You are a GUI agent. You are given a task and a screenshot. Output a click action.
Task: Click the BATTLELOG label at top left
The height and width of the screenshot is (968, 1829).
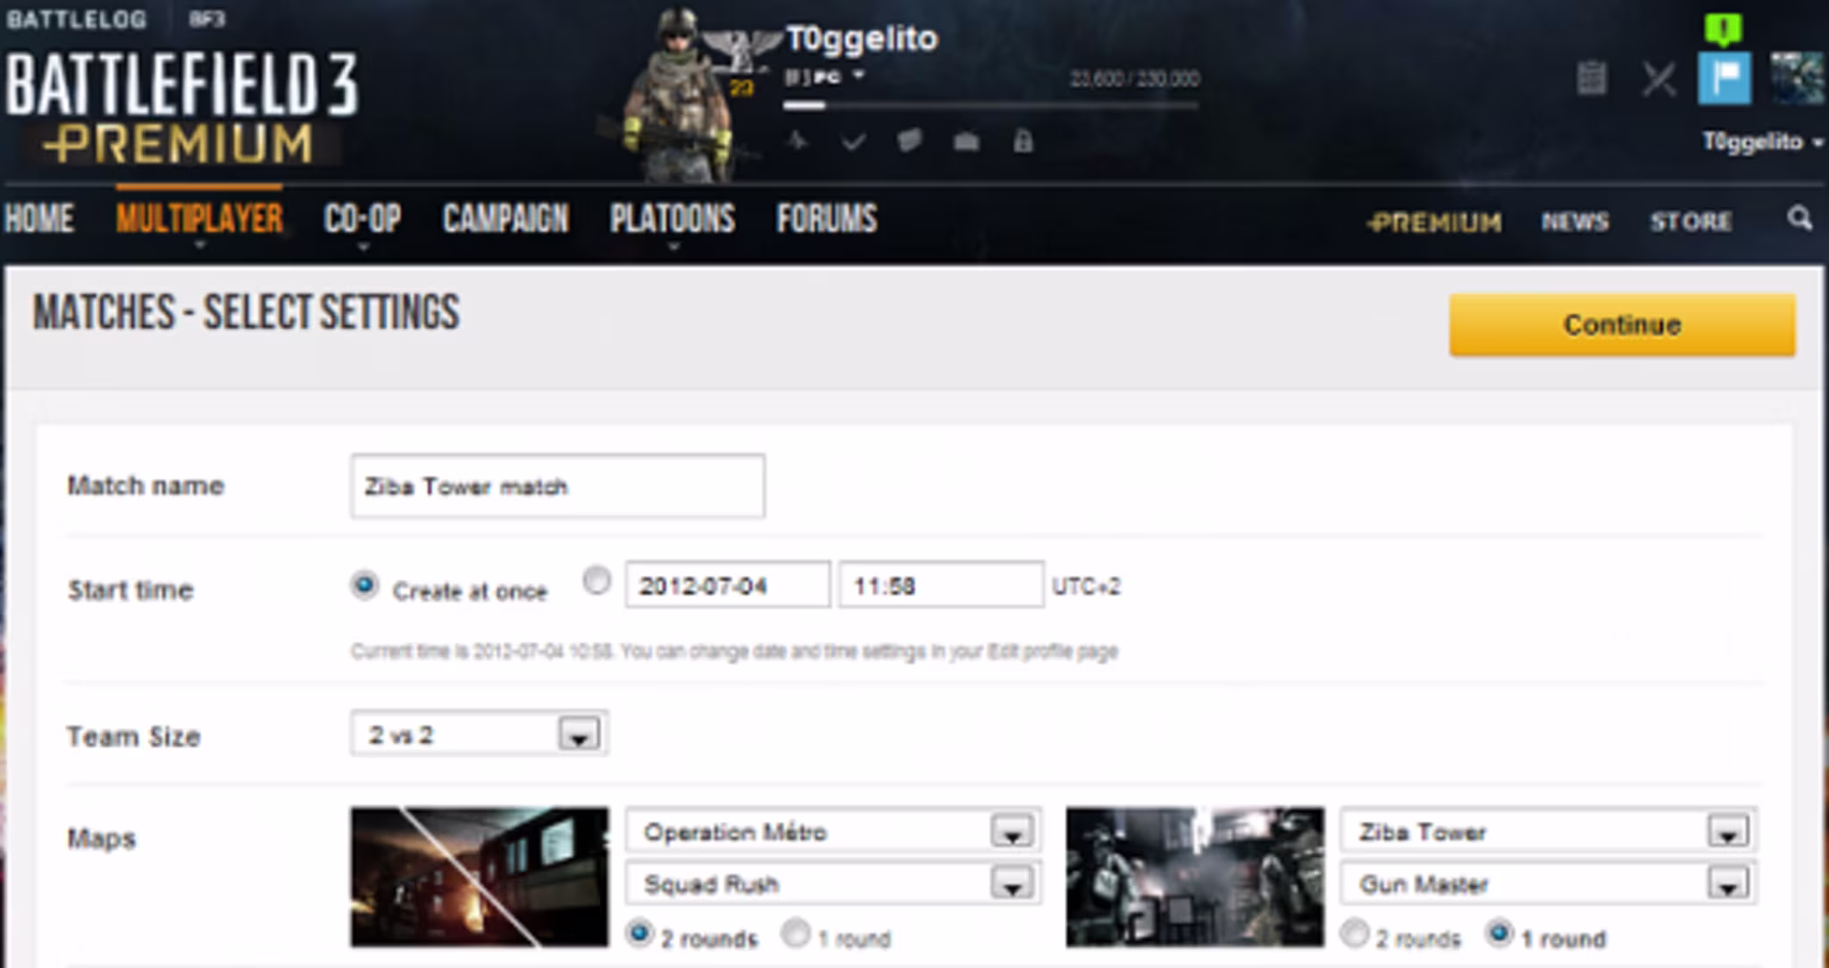point(76,19)
